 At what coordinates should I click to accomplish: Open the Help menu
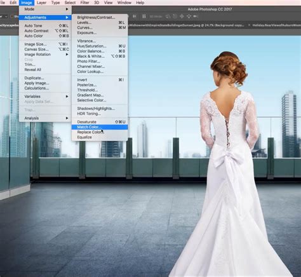coord(140,3)
